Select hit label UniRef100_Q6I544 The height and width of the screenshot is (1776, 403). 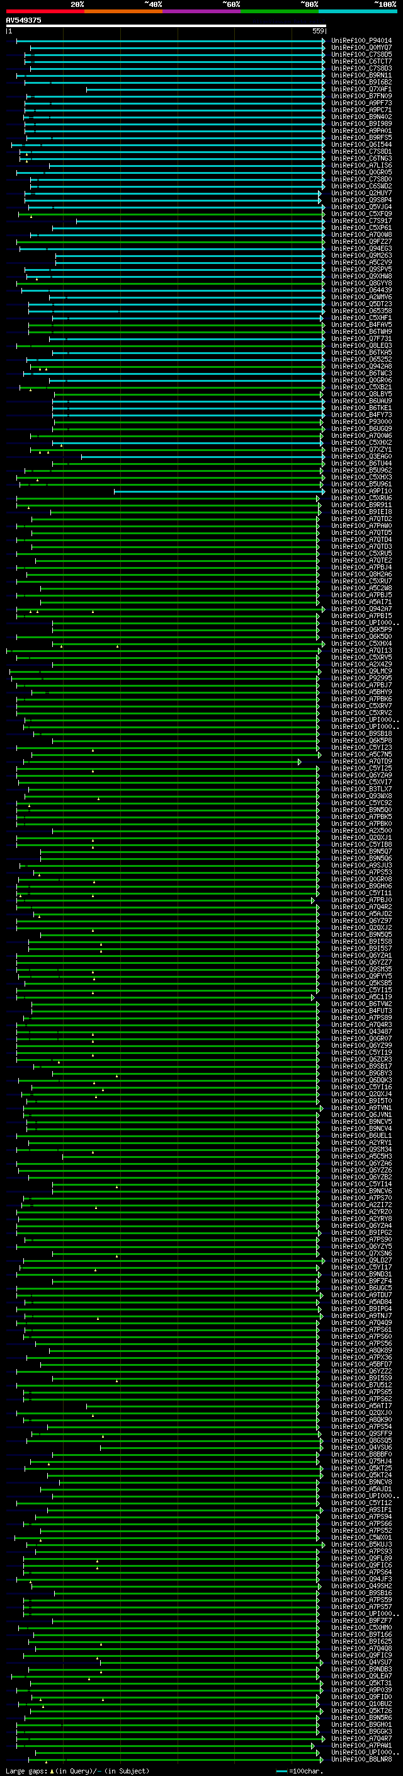(361, 145)
